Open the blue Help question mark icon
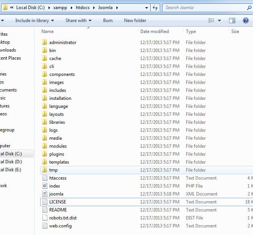The image size is (253, 235). 245,21
